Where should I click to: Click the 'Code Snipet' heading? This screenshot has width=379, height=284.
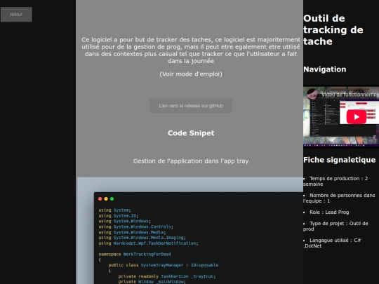191,133
